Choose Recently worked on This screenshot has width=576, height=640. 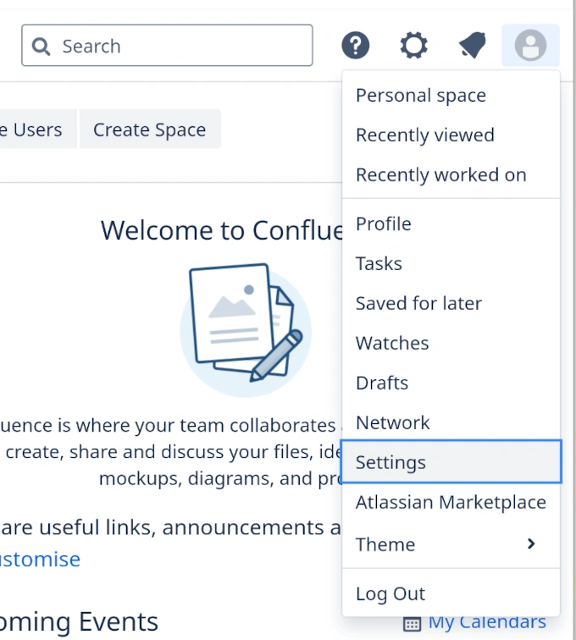(x=441, y=175)
